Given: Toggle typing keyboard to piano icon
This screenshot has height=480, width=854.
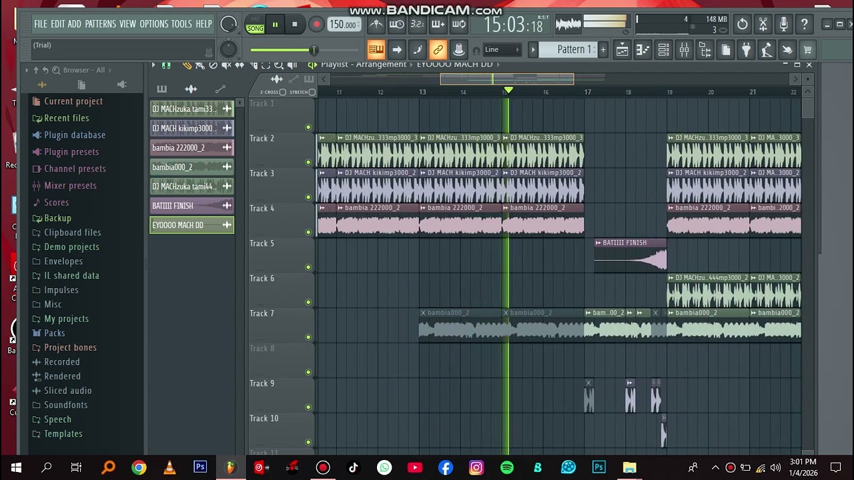Looking at the screenshot, I should 376,49.
